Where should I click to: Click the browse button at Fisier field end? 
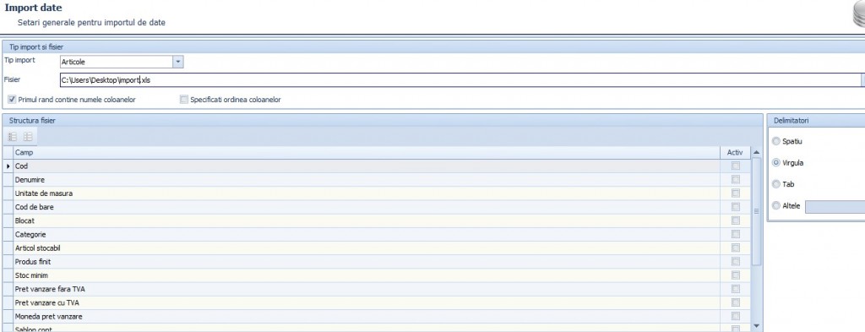[x=862, y=80]
